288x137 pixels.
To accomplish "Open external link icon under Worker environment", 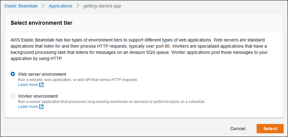I will click(x=41, y=107).
